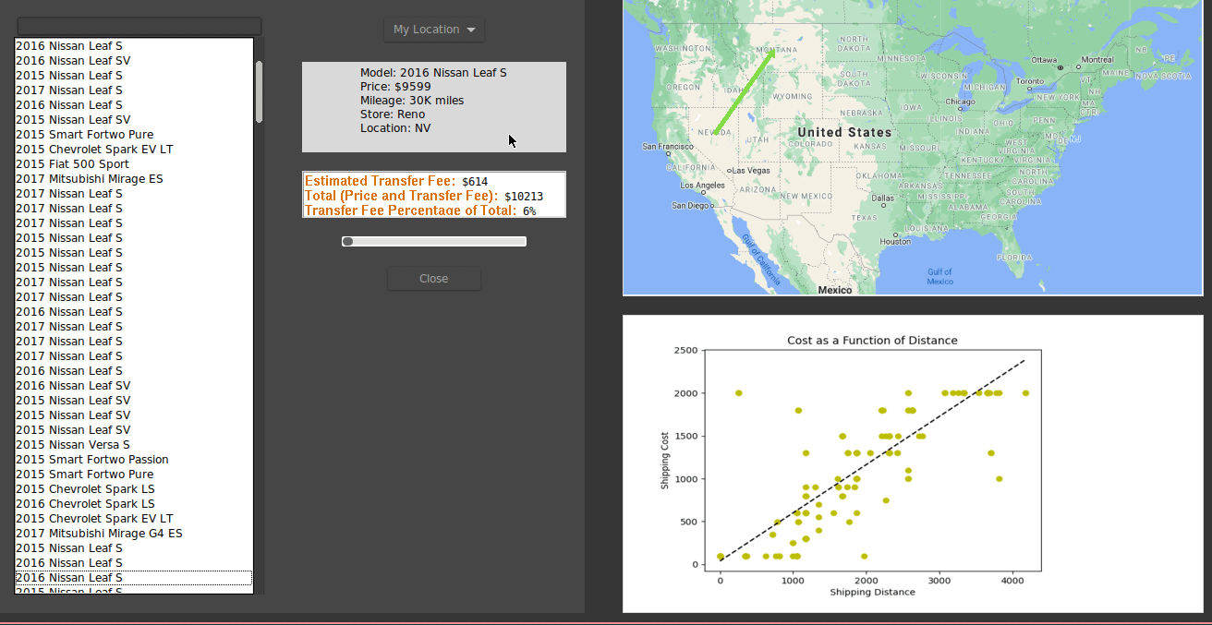The height and width of the screenshot is (625, 1212).
Task: Click Toronto on the map
Action: pos(1030,81)
